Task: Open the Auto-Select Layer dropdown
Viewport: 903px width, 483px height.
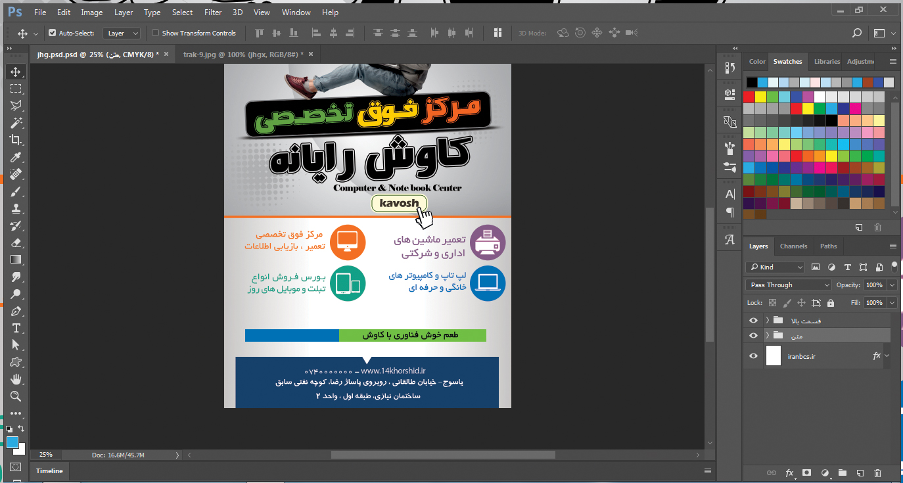Action: pos(123,33)
